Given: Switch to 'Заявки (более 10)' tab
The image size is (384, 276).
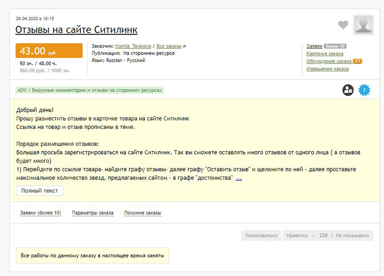Looking at the screenshot, I should [41, 213].
